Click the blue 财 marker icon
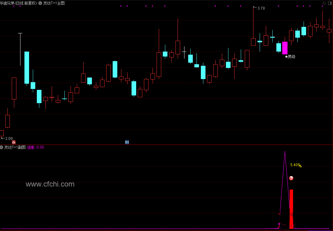 pos(127,142)
